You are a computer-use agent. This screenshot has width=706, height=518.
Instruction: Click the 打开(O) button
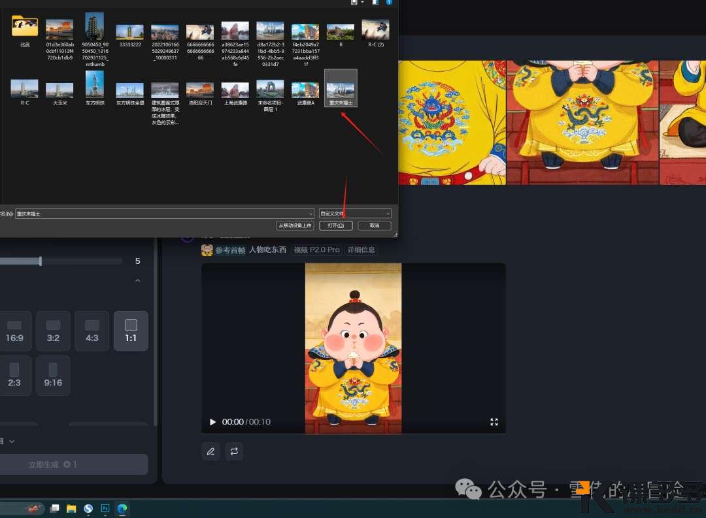[x=336, y=225]
